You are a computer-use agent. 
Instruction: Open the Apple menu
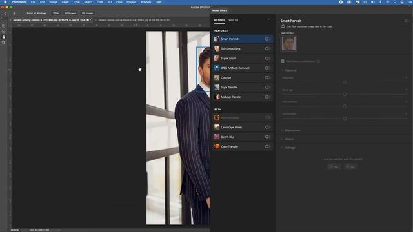pos(5,2)
